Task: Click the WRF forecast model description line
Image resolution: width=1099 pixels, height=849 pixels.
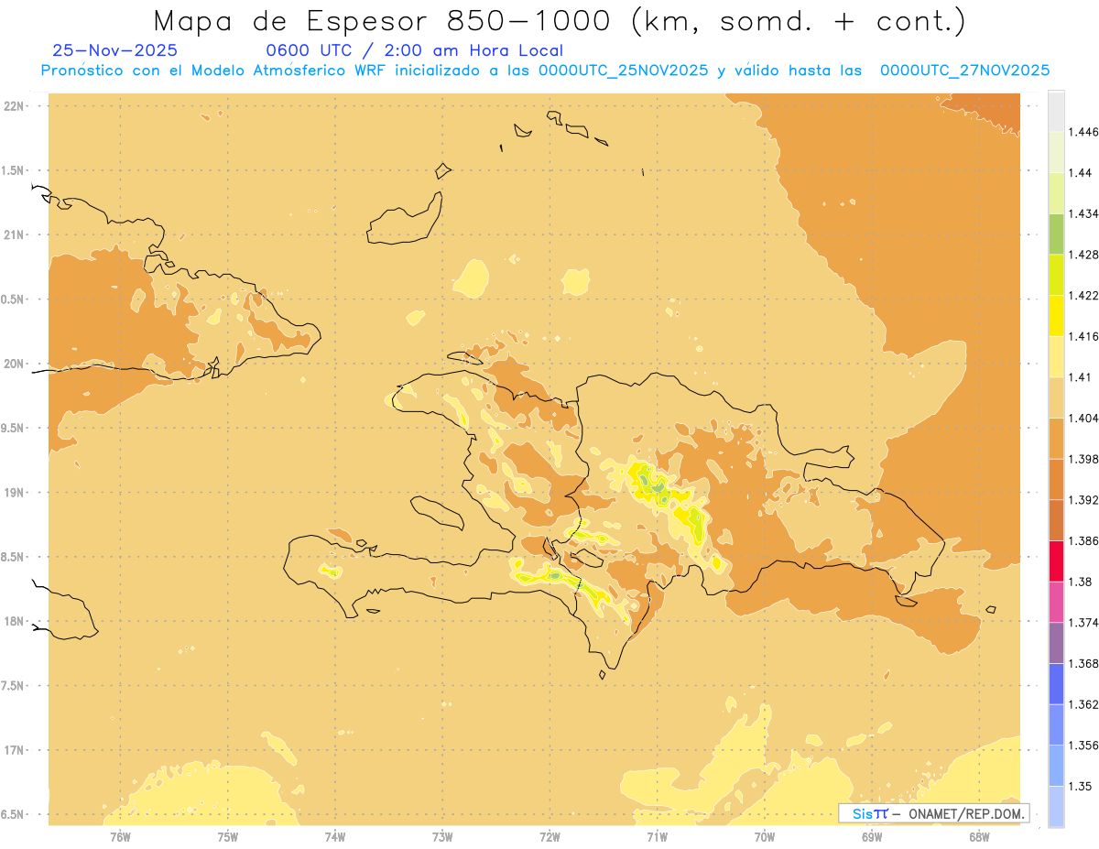Action: coord(545,70)
